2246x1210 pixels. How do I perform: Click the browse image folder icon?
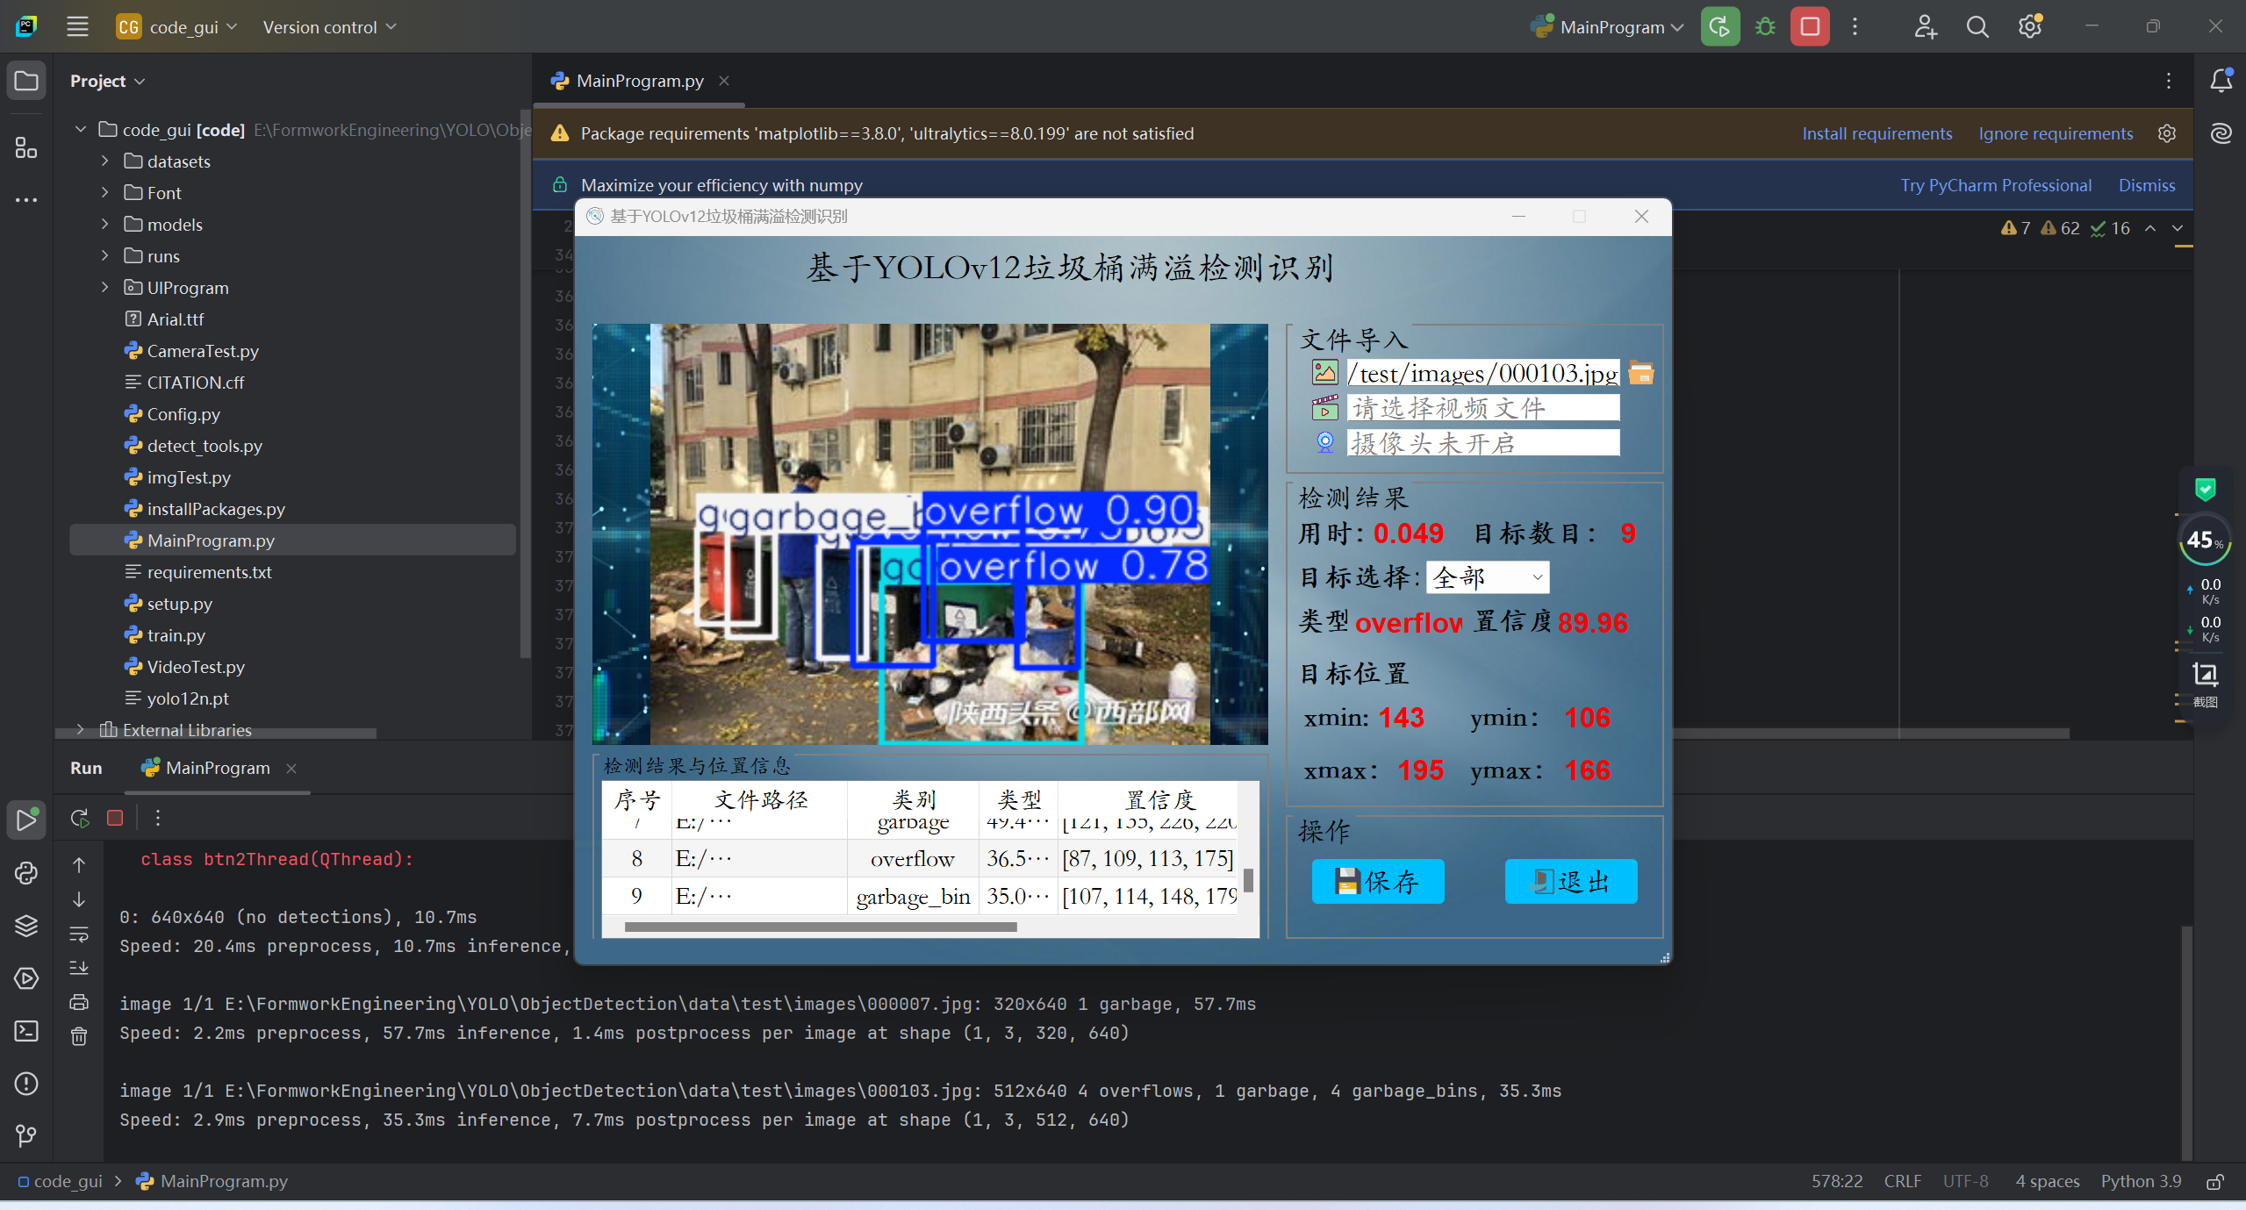(x=1640, y=373)
